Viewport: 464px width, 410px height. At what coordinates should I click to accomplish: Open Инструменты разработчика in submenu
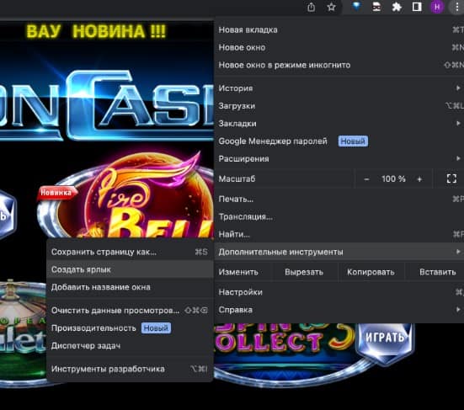[x=130, y=369]
